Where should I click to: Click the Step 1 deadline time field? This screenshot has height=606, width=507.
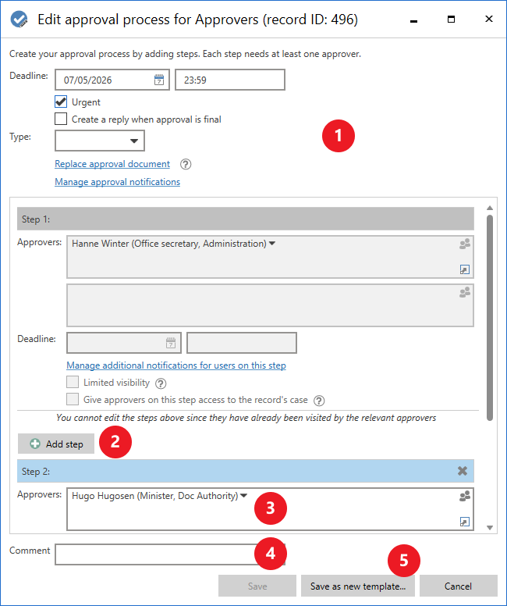(242, 343)
